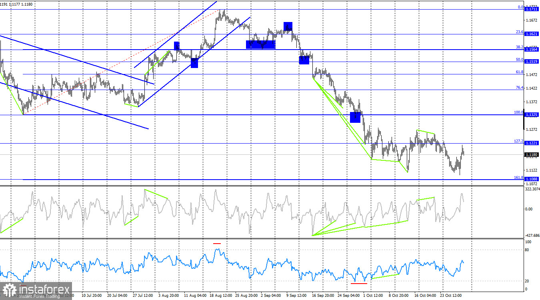Viewport: 540px width, 300px height.
Task: Select the 76.4 Fibonacci level label
Action: (520, 88)
